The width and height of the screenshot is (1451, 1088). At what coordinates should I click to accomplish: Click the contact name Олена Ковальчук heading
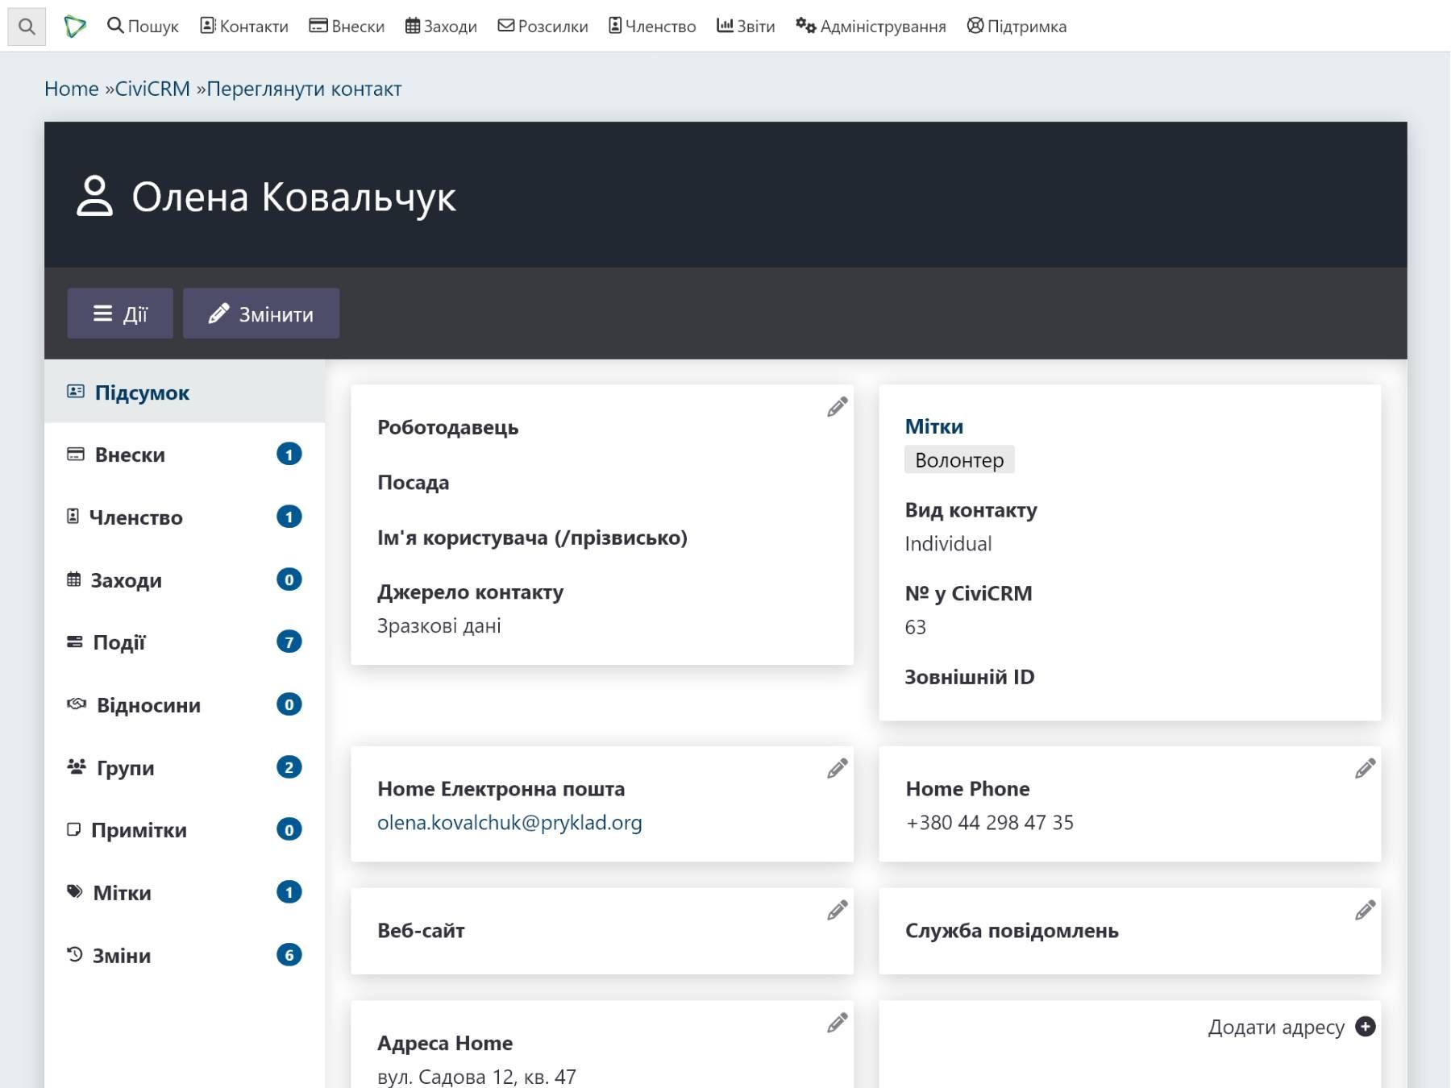pyautogui.click(x=294, y=197)
